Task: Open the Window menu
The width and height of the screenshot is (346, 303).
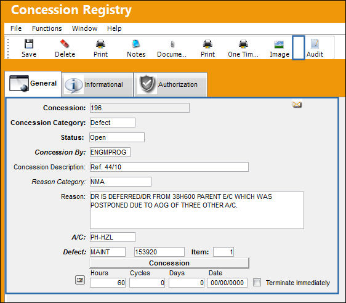Action: 84,28
